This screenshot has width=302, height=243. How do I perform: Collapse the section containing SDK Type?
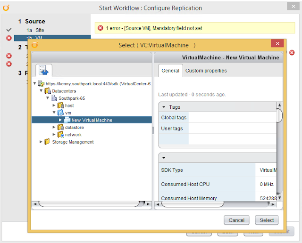pos(164,158)
